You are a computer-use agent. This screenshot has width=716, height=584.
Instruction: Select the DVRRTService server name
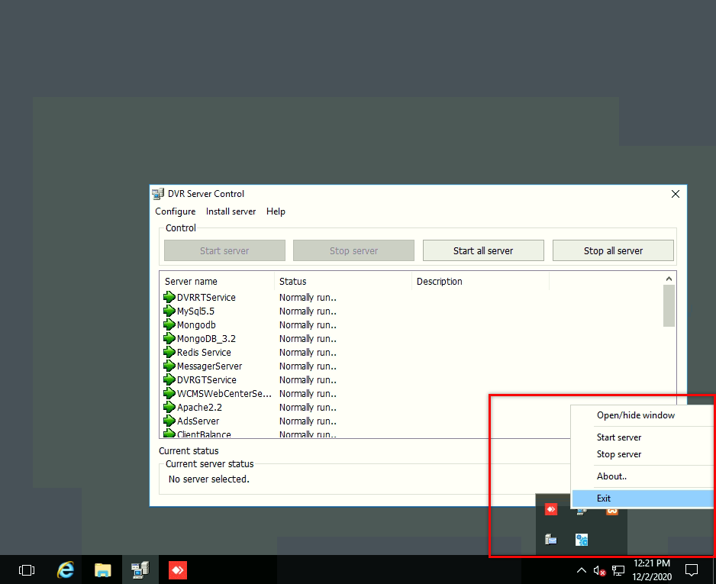(x=206, y=297)
